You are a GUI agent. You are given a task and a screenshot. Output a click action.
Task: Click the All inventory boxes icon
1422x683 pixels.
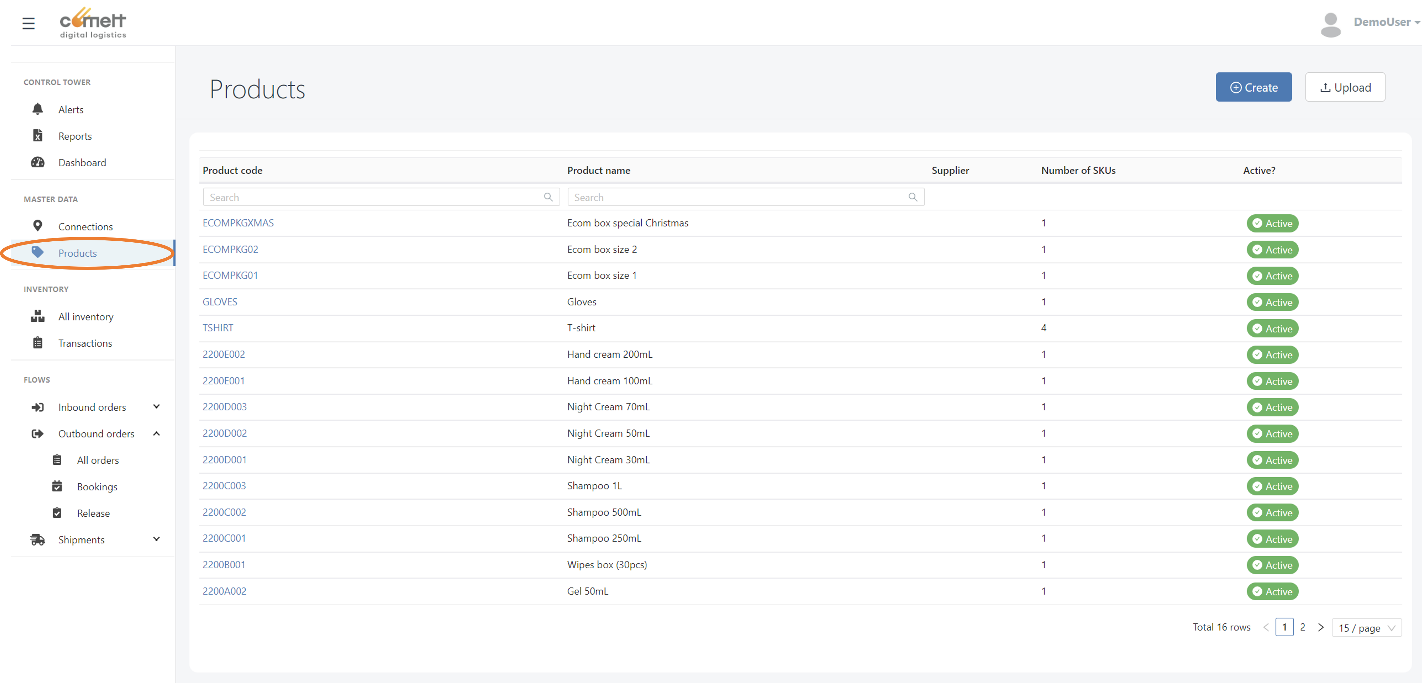click(38, 316)
